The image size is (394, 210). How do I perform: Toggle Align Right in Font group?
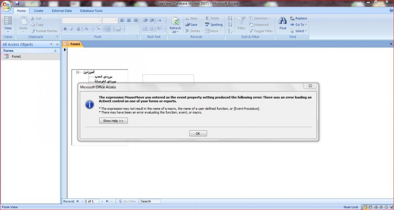(x=135, y=20)
